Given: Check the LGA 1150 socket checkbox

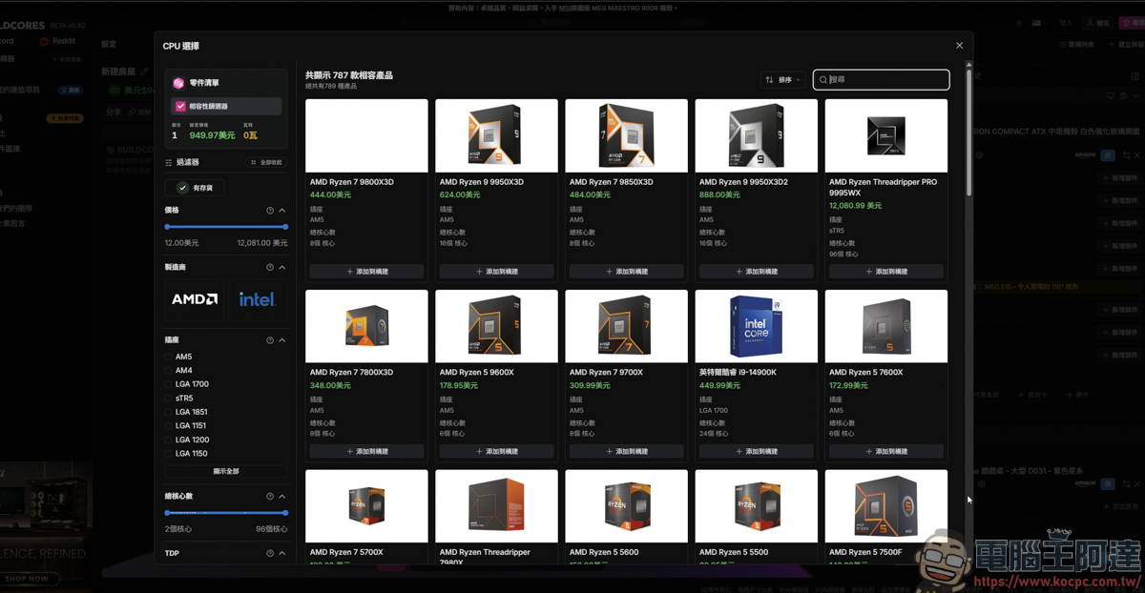Looking at the screenshot, I should (x=169, y=454).
